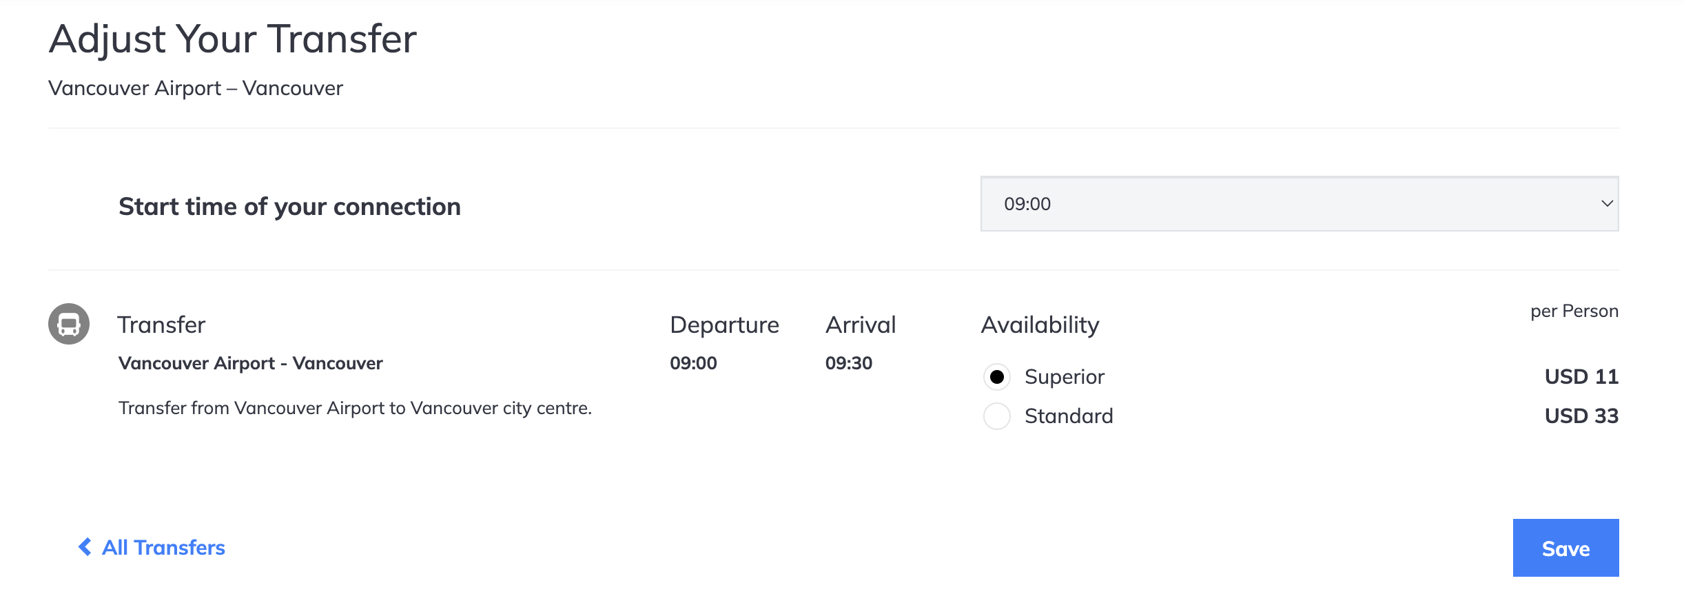Click the Availability column header

click(1040, 325)
